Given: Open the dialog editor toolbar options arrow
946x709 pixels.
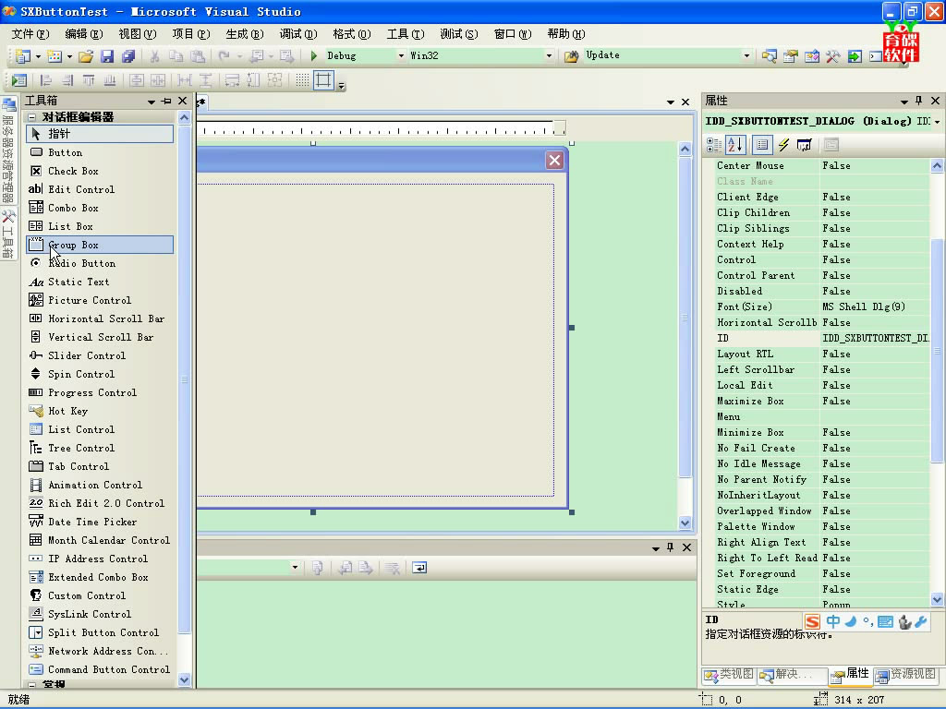Looking at the screenshot, I should click(x=342, y=86).
